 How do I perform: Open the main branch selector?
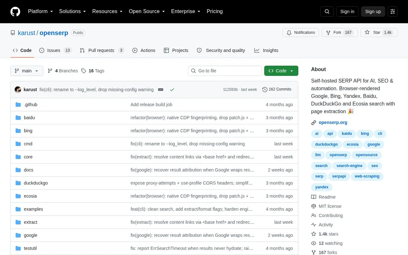point(27,71)
